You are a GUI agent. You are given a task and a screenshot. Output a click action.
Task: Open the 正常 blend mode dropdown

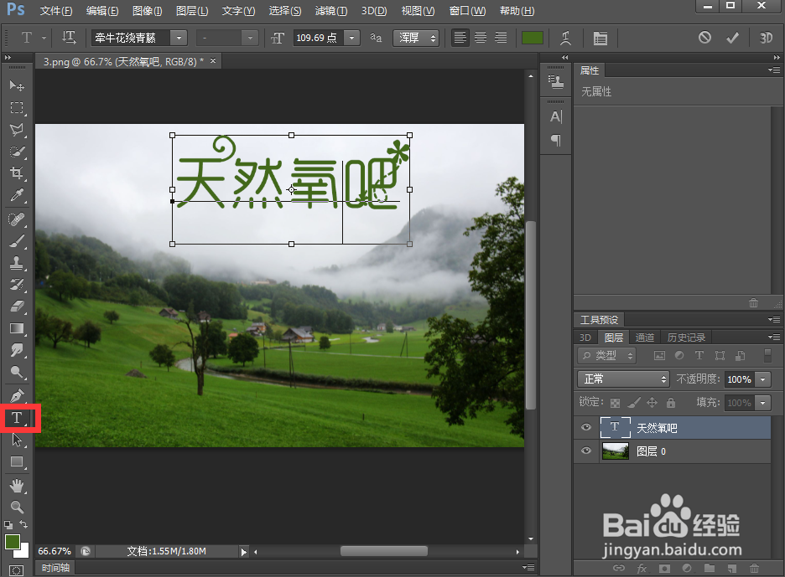pyautogui.click(x=623, y=379)
